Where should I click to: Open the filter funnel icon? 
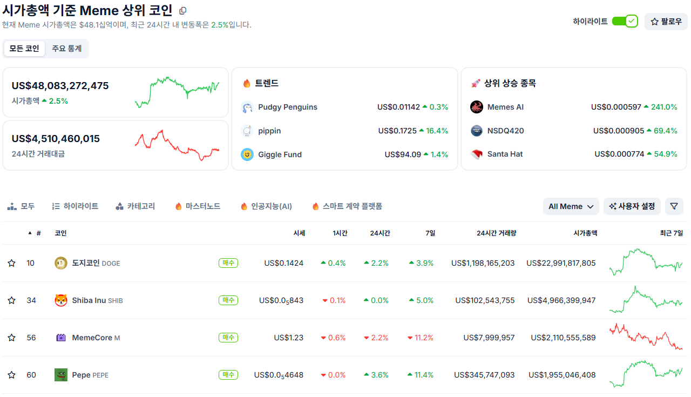674,206
